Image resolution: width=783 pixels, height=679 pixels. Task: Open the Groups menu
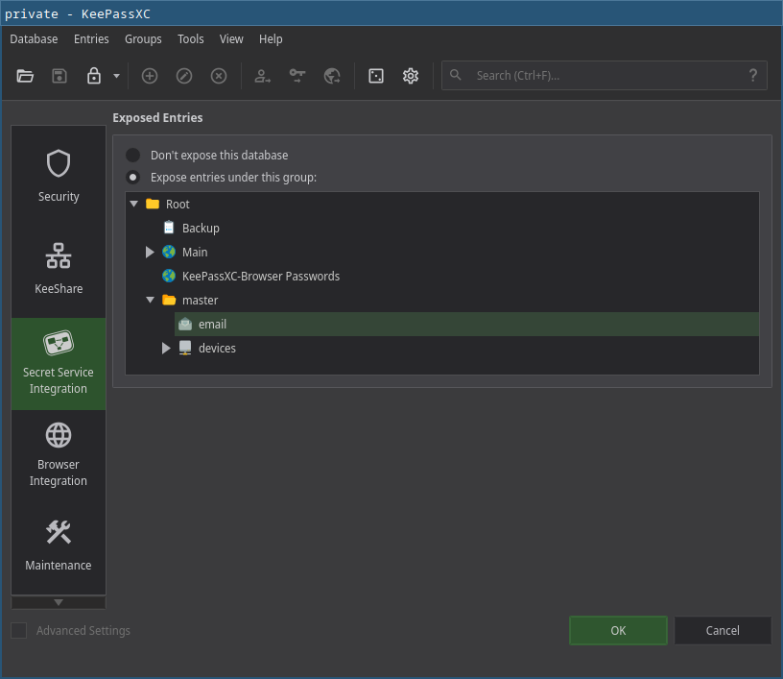[143, 39]
